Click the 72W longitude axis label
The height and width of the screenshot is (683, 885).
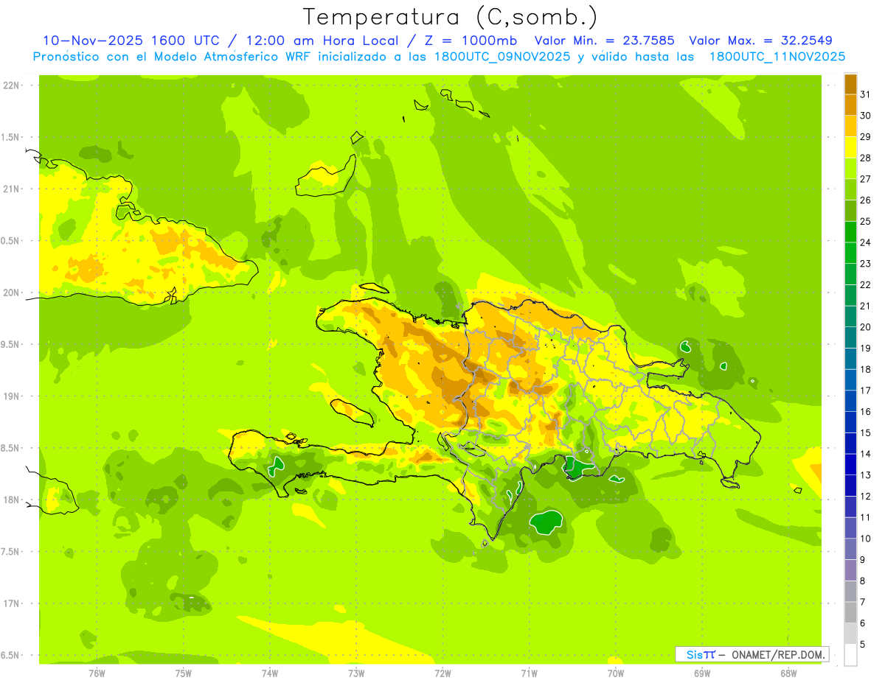(442, 673)
